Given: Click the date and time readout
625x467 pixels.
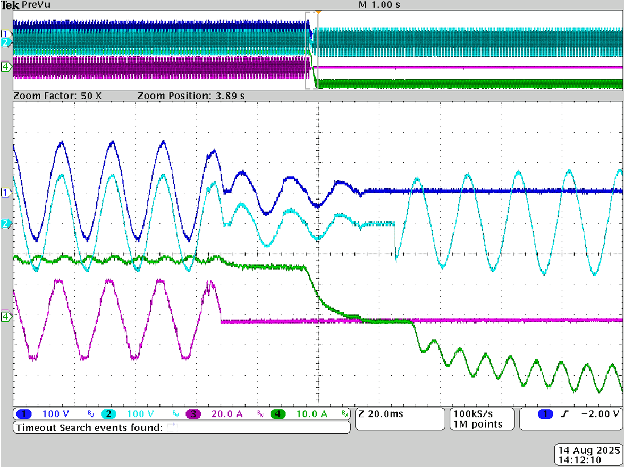Looking at the screenshot, I should [x=588, y=455].
